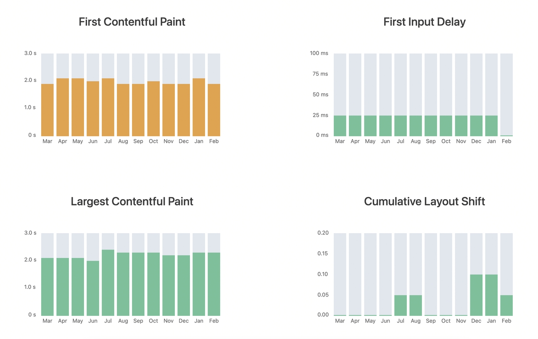Select June bar in Largest Contentful Paint chart
The image size is (538, 339).
pos(93,288)
